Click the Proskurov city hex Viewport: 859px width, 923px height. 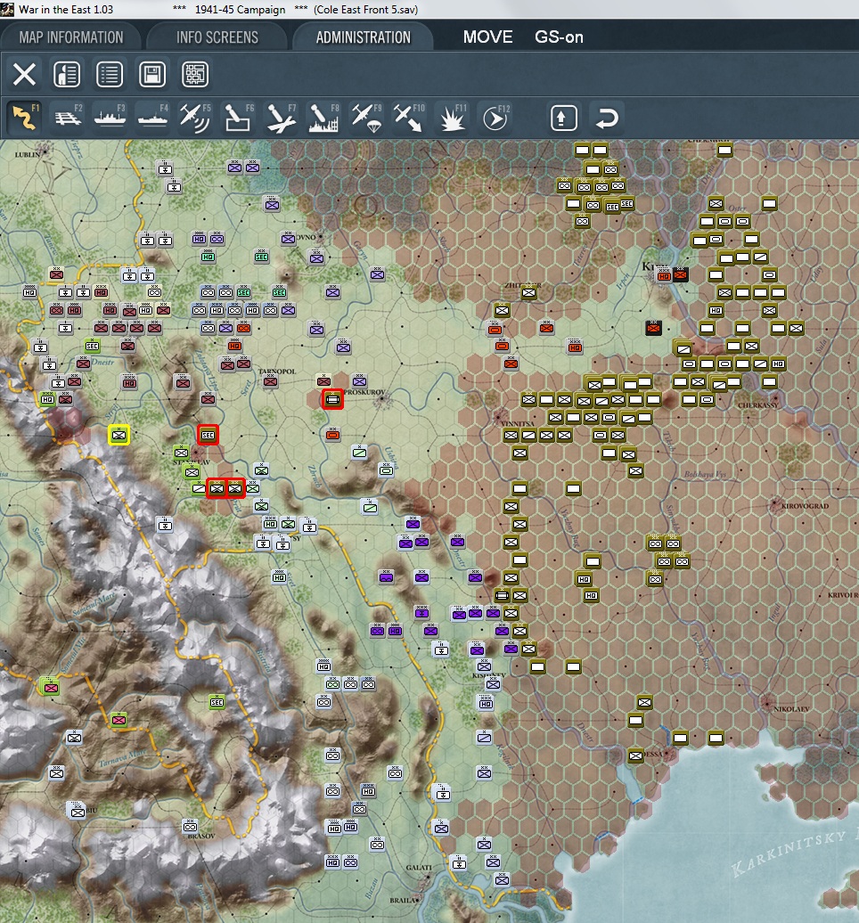(x=382, y=400)
